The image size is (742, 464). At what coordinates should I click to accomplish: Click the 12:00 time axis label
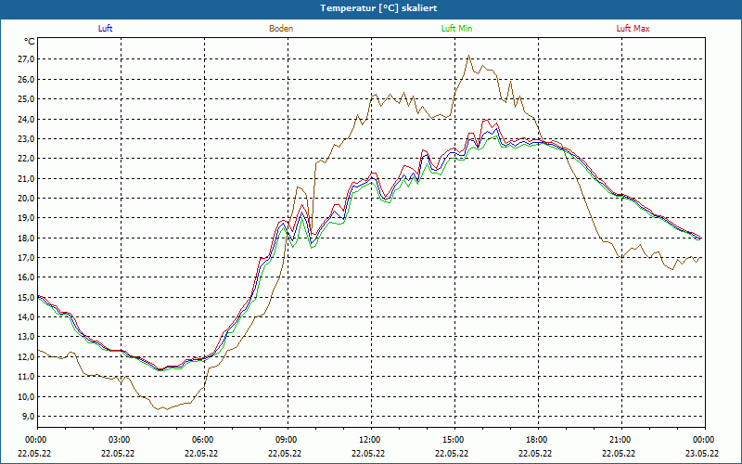(368, 440)
